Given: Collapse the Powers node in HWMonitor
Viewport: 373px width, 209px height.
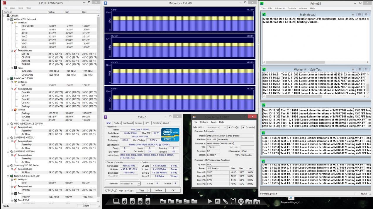Looking at the screenshot, I should click(x=12, y=110).
